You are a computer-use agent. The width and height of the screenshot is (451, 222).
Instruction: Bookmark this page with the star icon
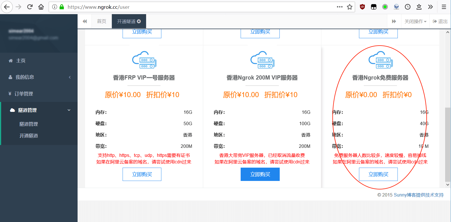(350, 7)
